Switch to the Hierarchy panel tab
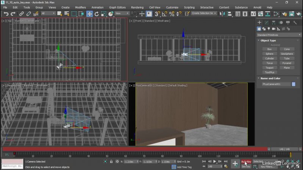This screenshot has width=303, height=170. coord(273,23)
